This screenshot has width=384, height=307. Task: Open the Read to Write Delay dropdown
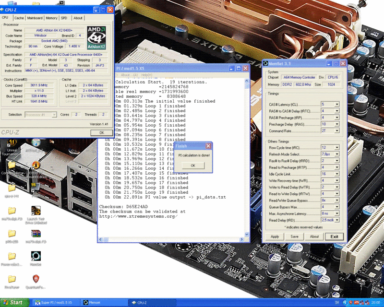tap(337, 194)
